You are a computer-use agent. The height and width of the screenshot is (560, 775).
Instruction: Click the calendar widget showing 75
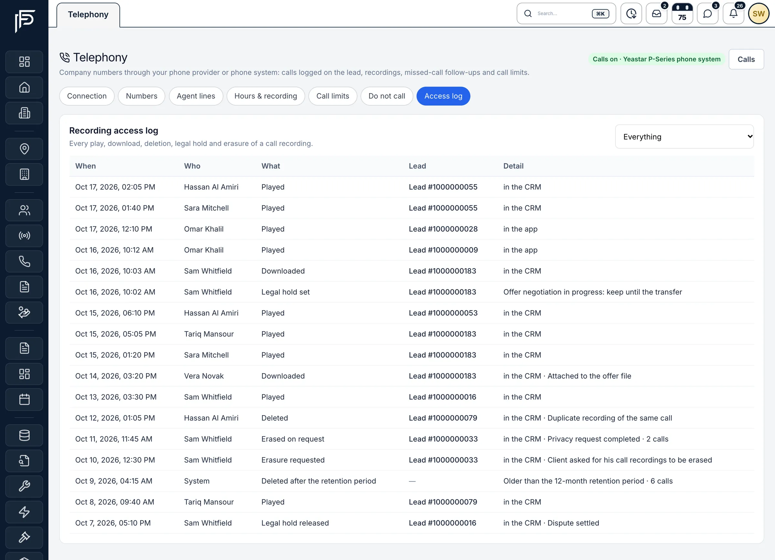tap(682, 14)
